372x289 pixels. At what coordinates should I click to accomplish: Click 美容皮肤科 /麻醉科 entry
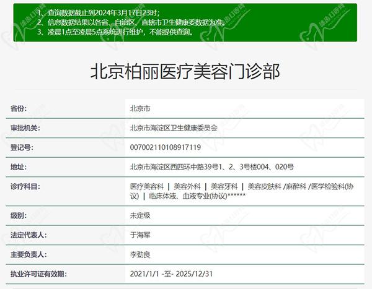(x=277, y=186)
